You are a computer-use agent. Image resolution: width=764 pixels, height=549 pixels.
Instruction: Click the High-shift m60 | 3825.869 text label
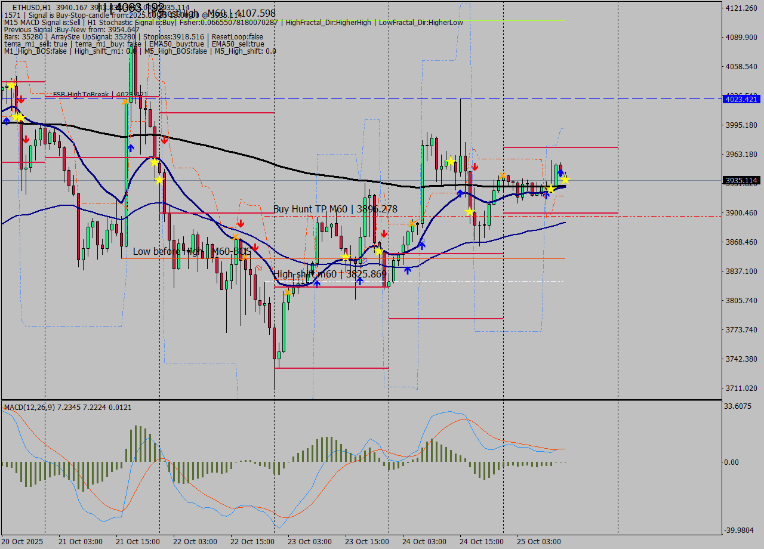329,273
